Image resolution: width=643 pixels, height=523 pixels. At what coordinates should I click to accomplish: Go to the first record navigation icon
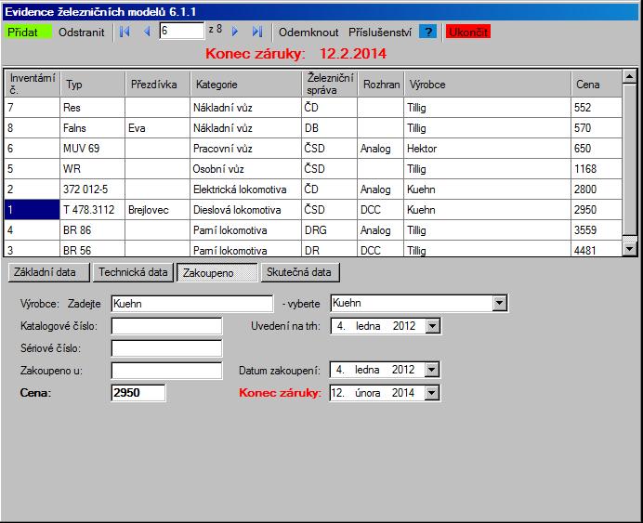click(x=125, y=32)
